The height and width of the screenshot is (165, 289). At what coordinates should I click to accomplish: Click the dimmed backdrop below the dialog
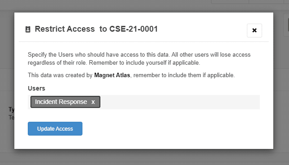pyautogui.click(x=144, y=157)
